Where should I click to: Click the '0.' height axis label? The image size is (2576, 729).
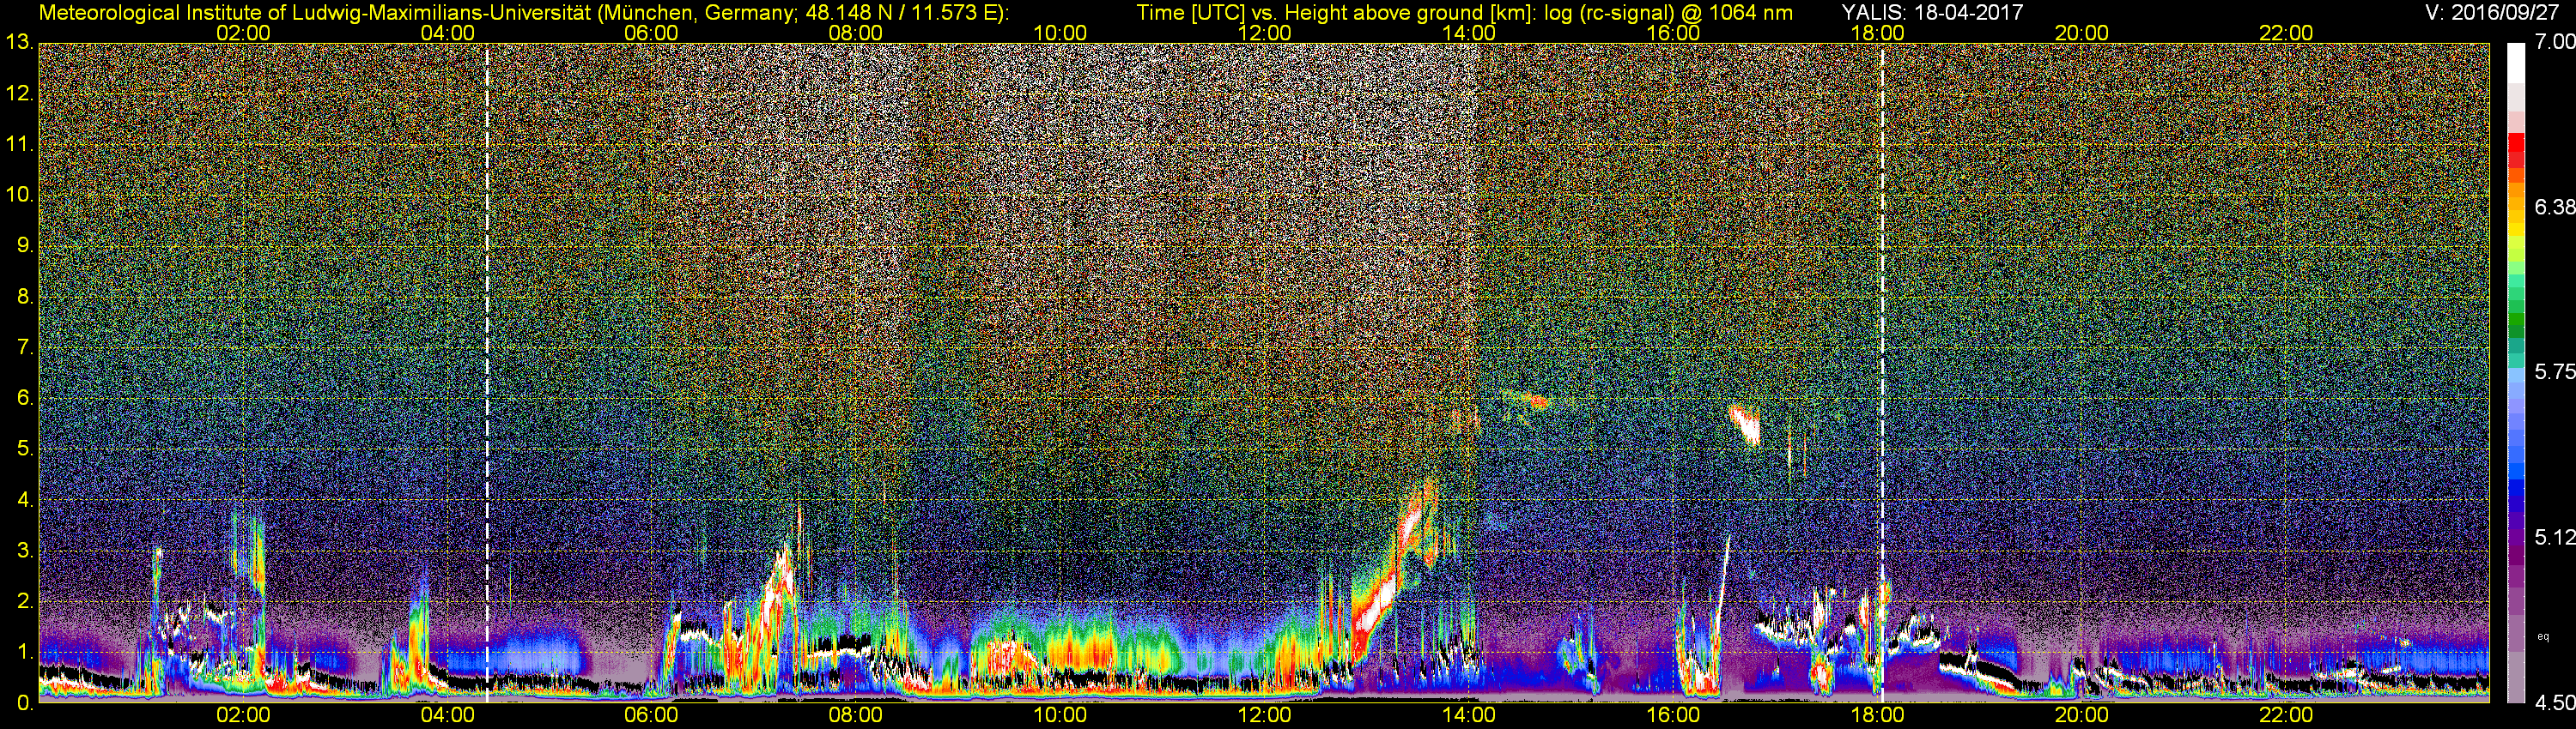(25, 703)
